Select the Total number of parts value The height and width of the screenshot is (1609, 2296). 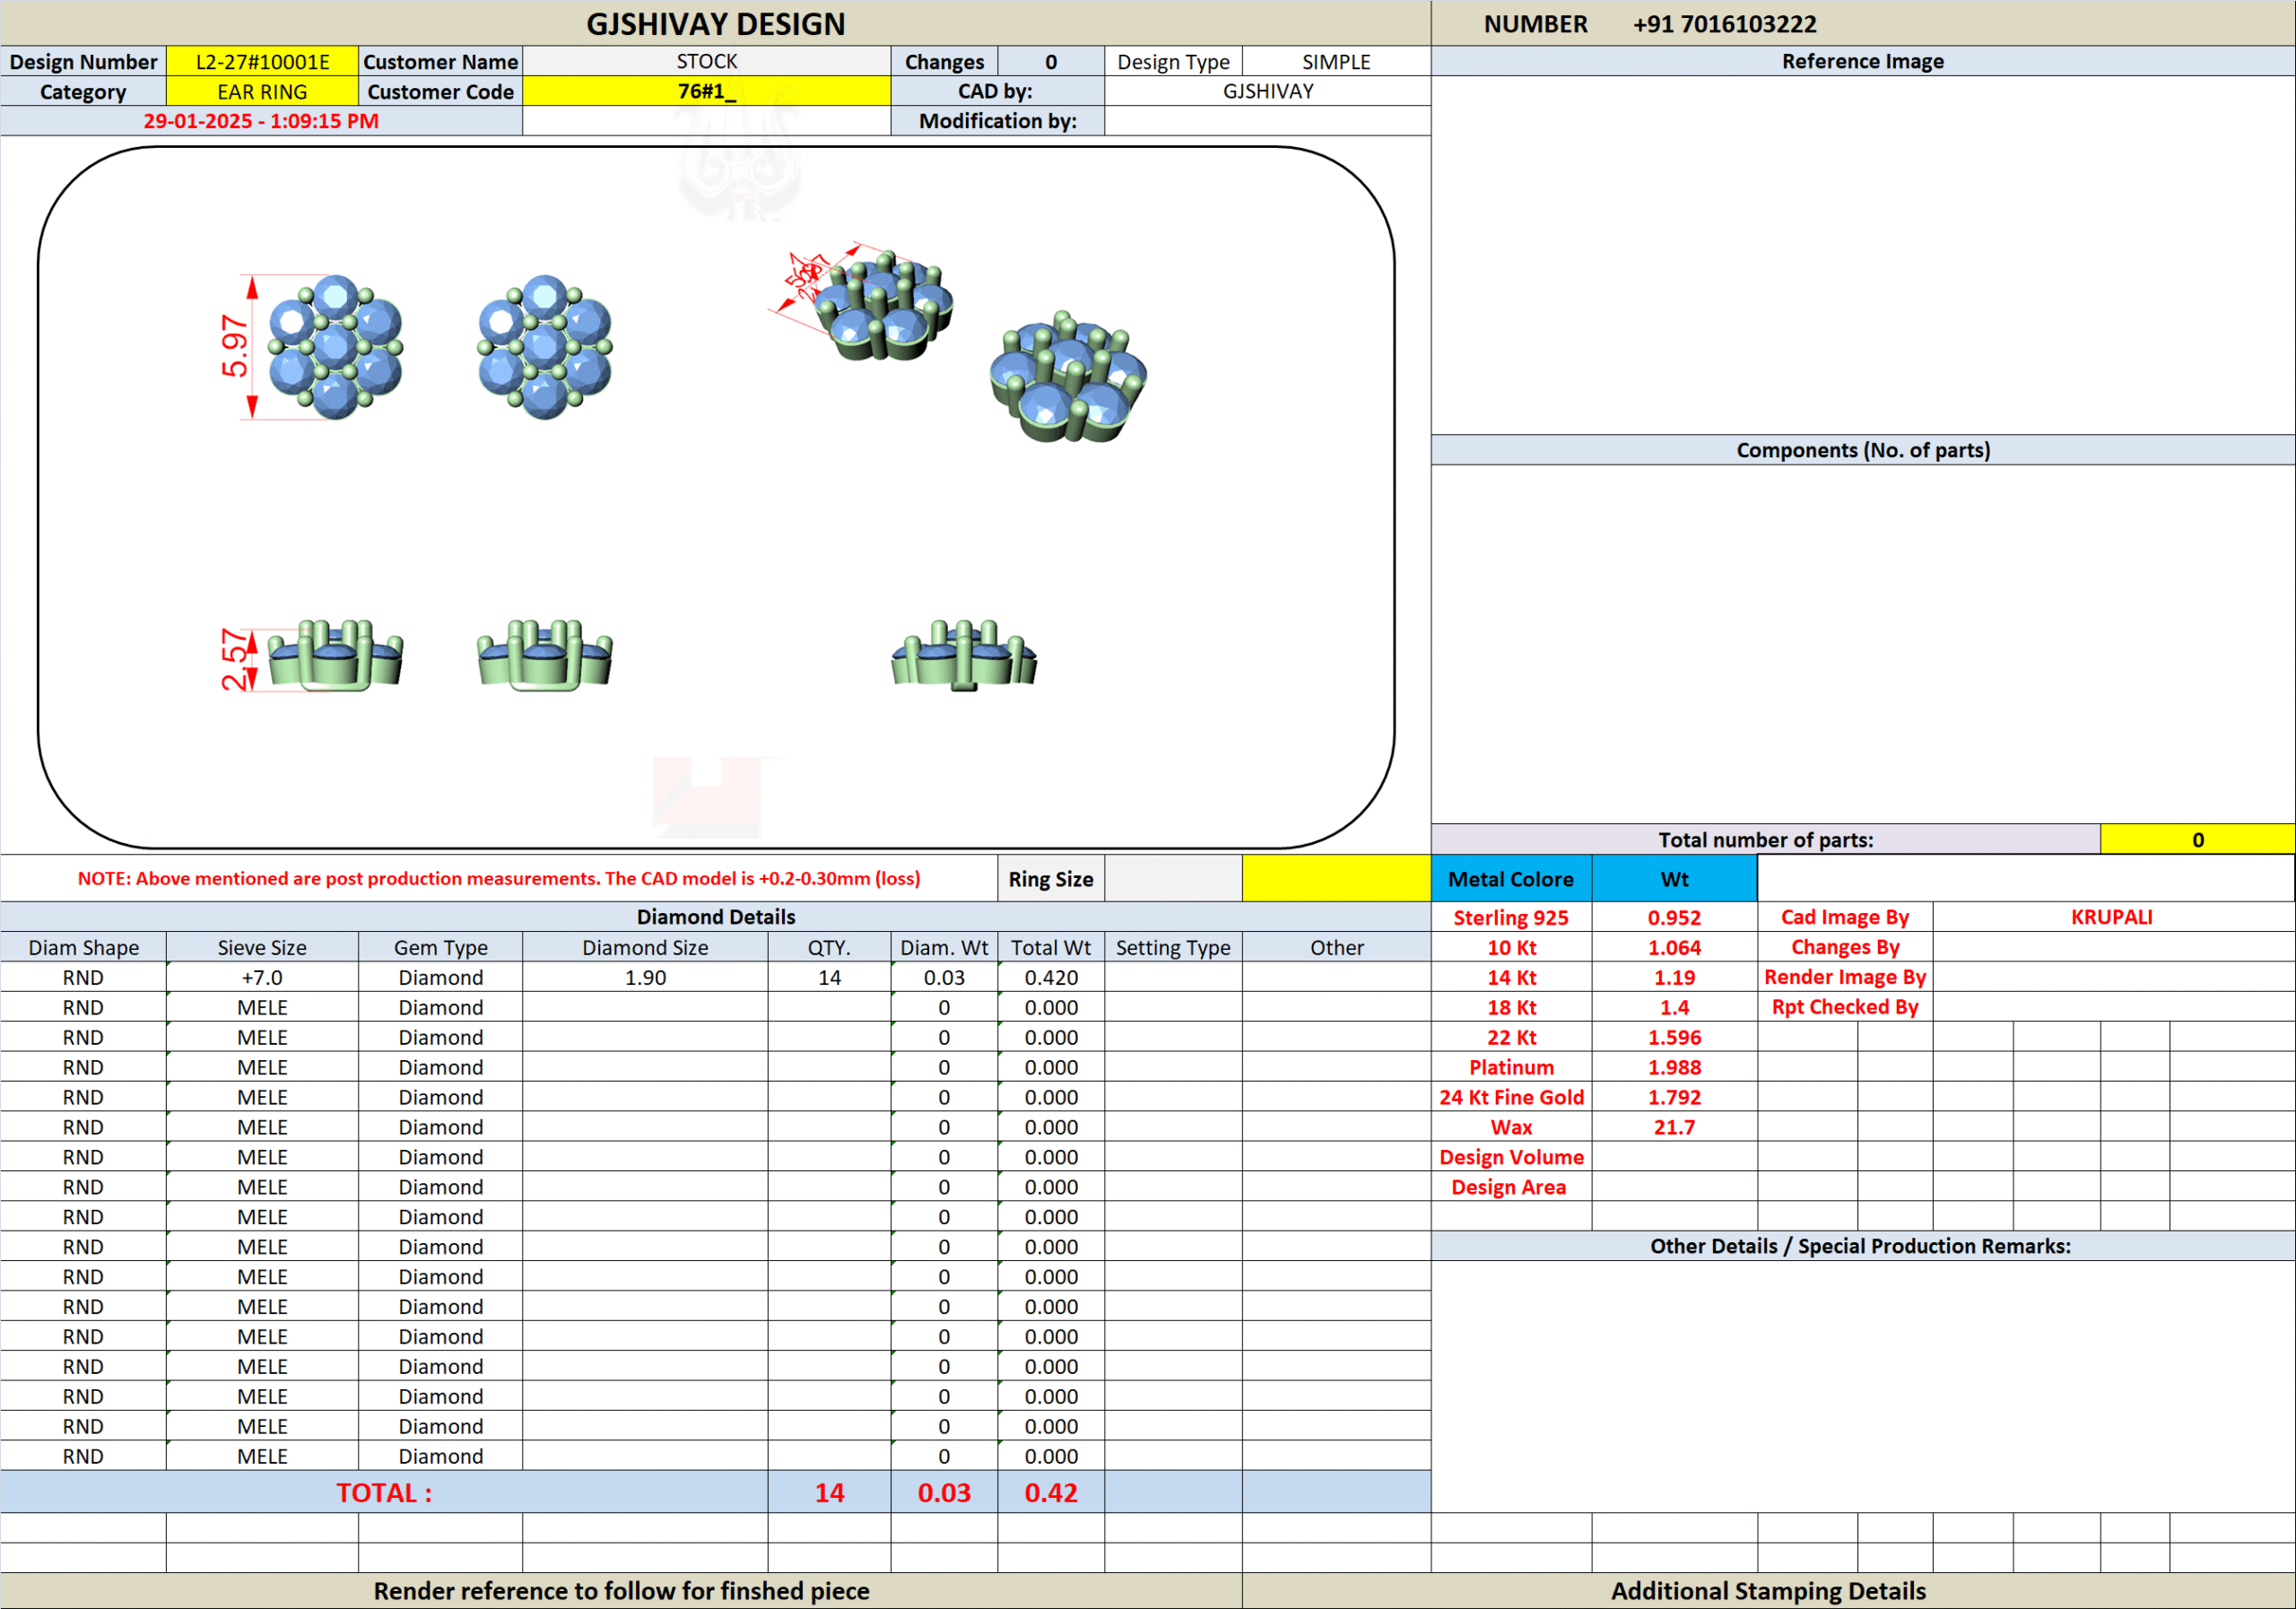[x=2196, y=840]
